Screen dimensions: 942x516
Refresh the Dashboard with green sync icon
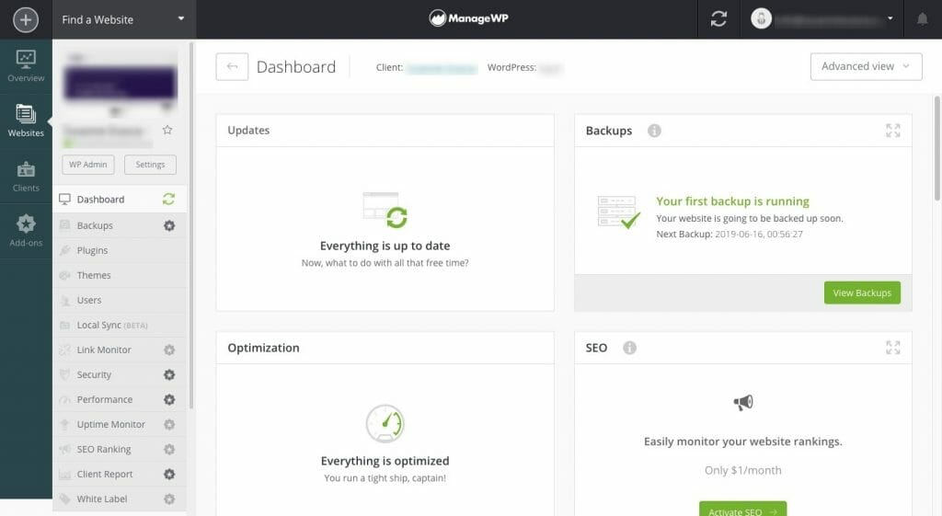pos(169,199)
